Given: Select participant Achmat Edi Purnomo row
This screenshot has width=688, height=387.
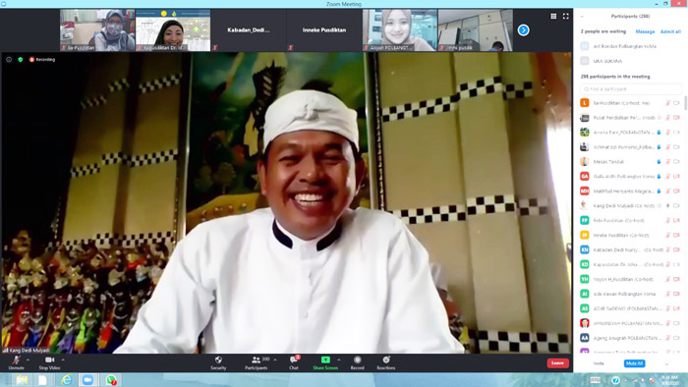Looking at the screenshot, I should (x=630, y=146).
